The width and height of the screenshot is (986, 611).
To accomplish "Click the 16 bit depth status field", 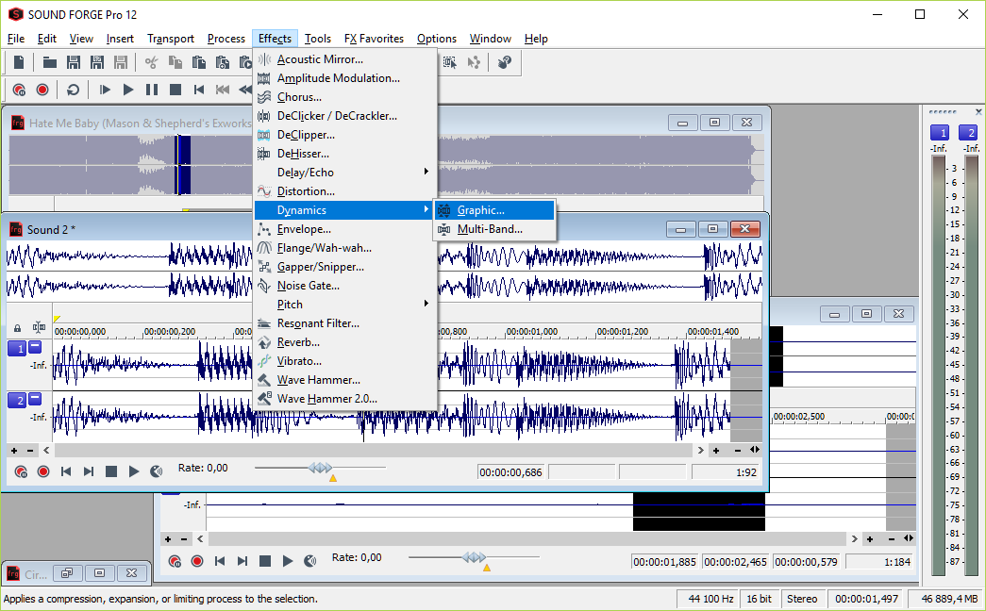I will (x=759, y=599).
